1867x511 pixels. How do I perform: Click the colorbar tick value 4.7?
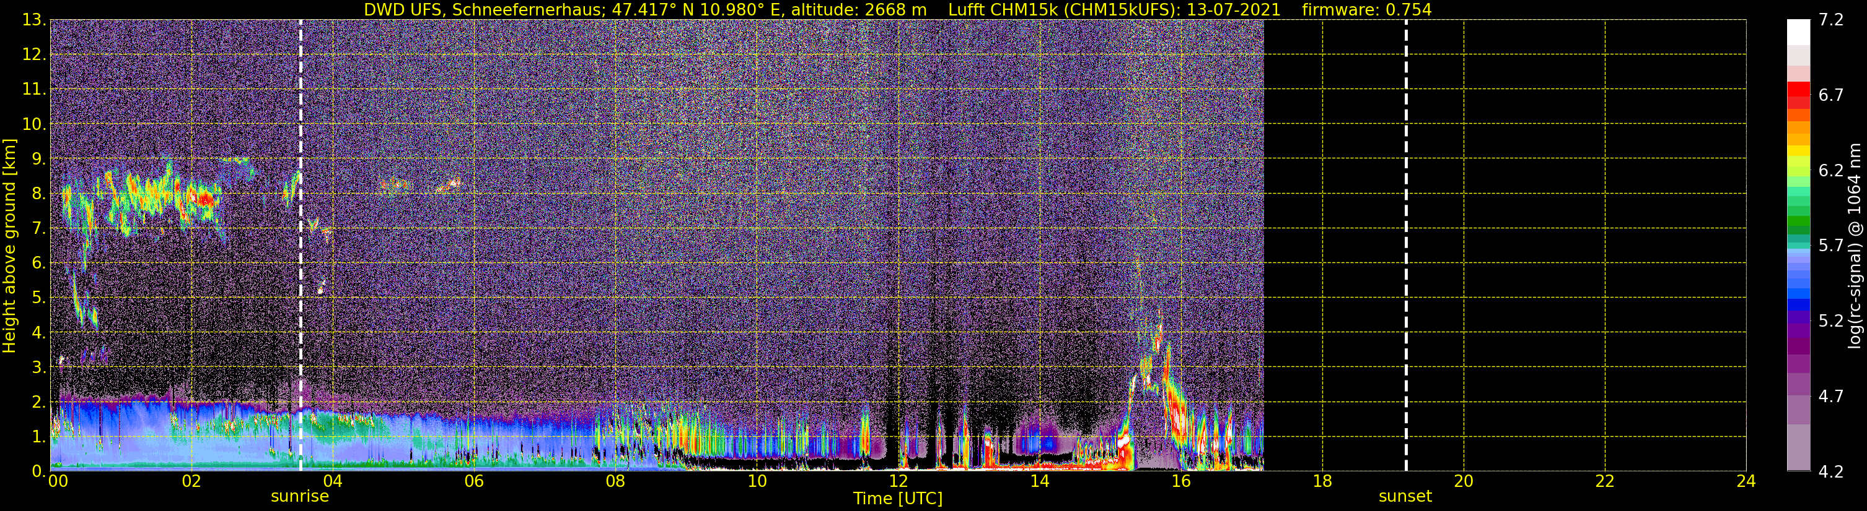tap(1831, 396)
